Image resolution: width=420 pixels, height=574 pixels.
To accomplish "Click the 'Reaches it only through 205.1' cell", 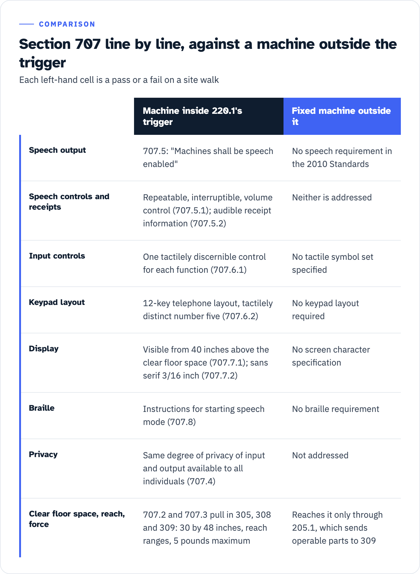I will click(337, 528).
